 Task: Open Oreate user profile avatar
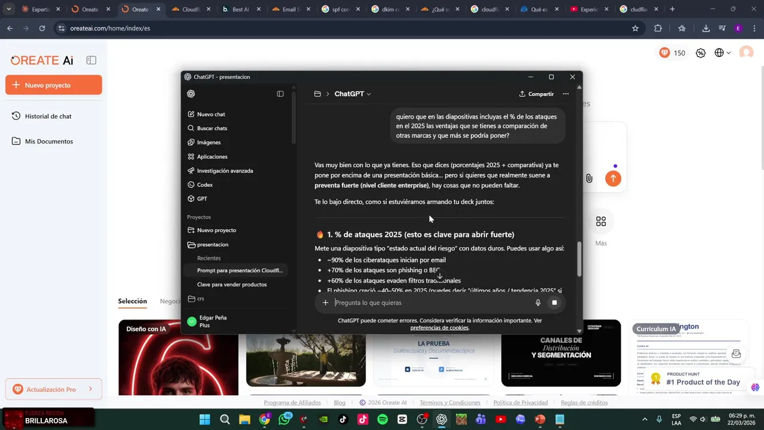coord(746,53)
